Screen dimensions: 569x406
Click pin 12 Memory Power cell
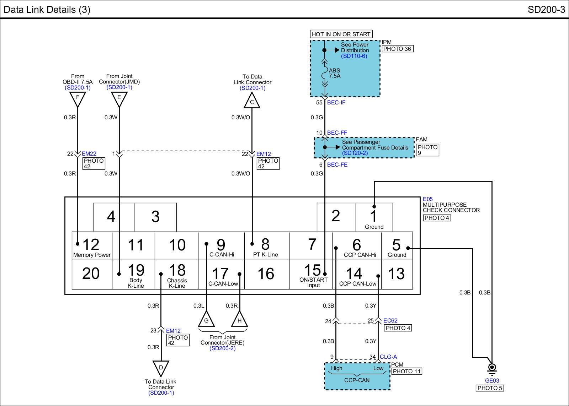[92, 246]
